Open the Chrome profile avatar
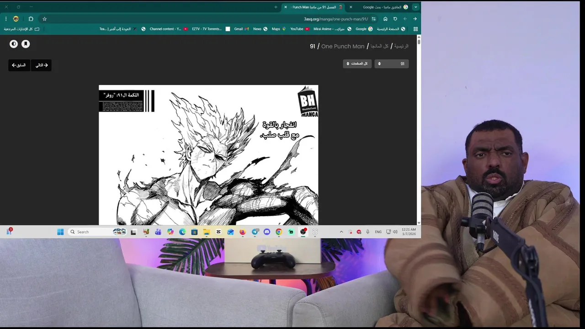This screenshot has width=585, height=329. (16, 19)
